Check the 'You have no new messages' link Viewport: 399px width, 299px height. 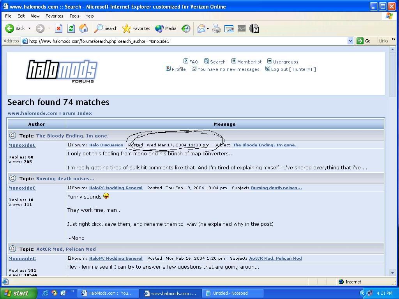(226, 69)
